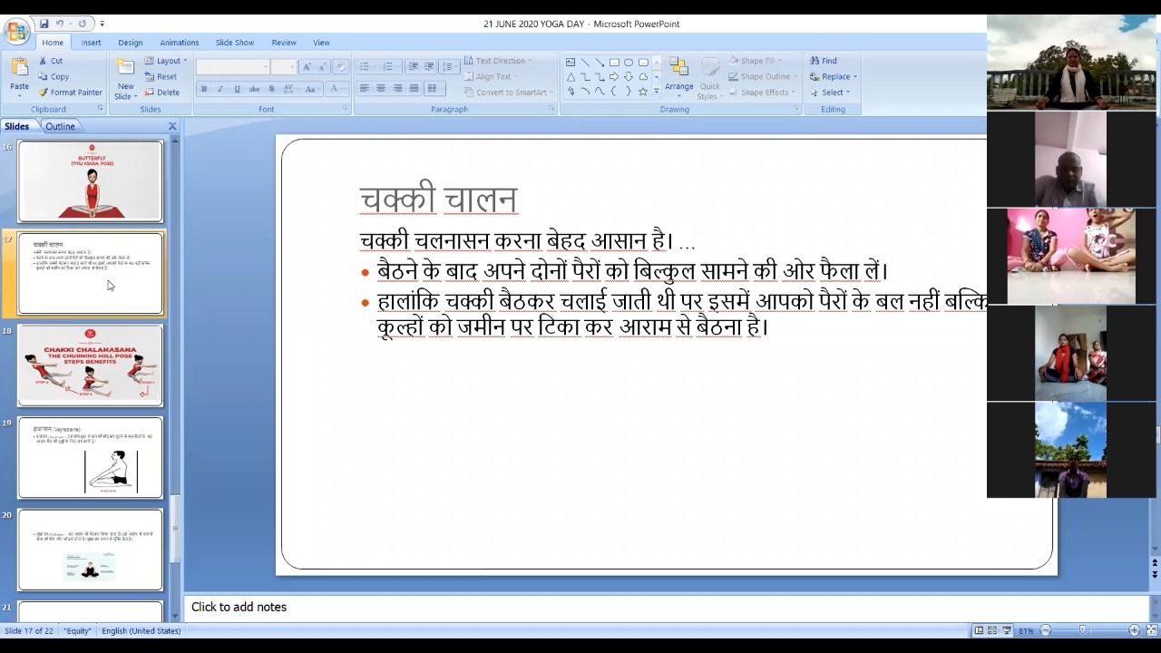Click the 81% zoom level
1161x653 pixels.
[x=1026, y=630]
